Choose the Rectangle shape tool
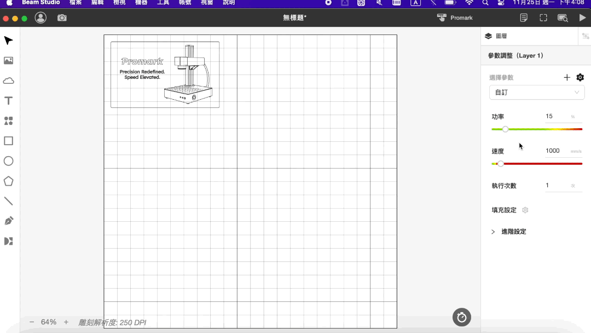Viewport: 591px width, 333px height. click(8, 141)
